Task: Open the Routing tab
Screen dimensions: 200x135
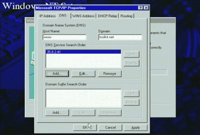Action: click(x=126, y=16)
